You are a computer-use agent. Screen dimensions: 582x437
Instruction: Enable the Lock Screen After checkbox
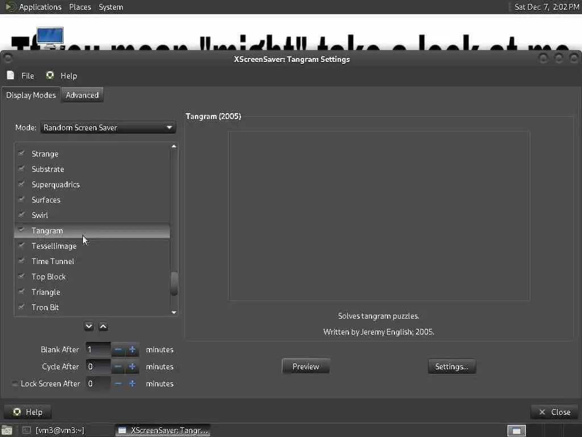tap(15, 384)
